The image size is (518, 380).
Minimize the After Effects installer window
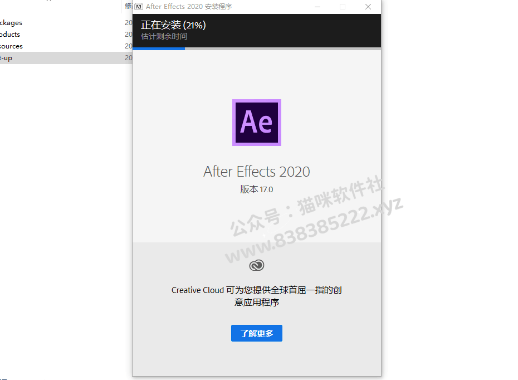click(317, 7)
